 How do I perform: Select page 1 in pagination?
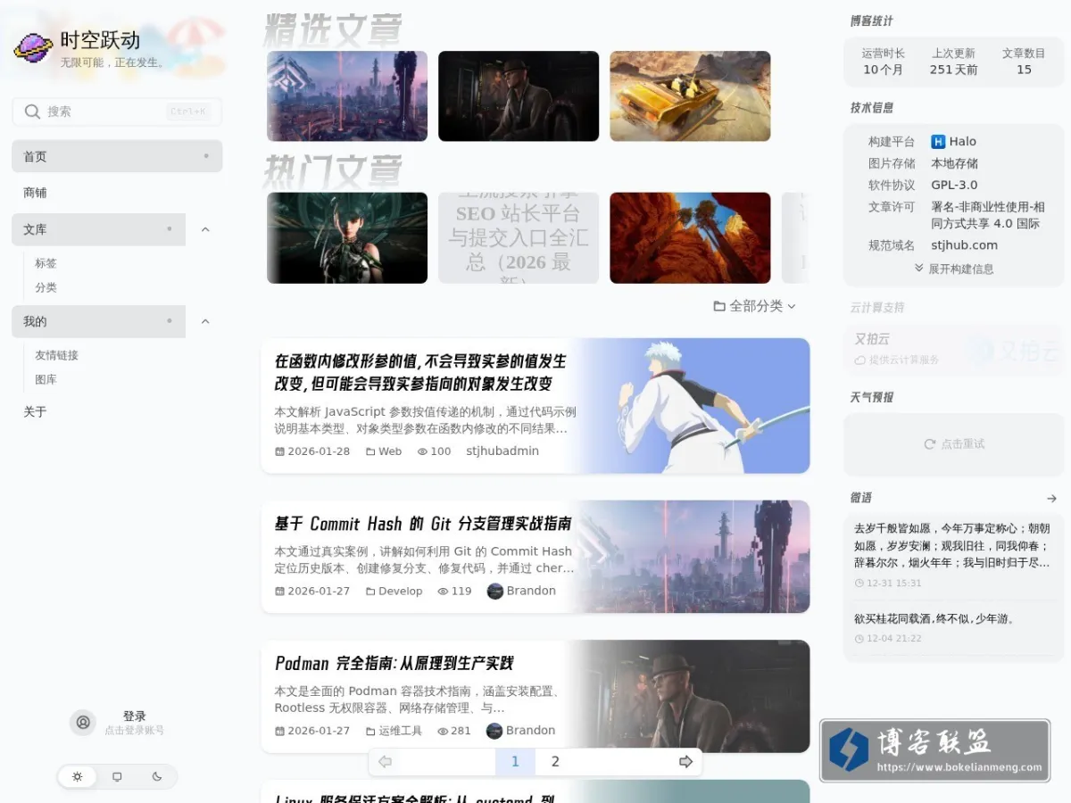pos(515,762)
